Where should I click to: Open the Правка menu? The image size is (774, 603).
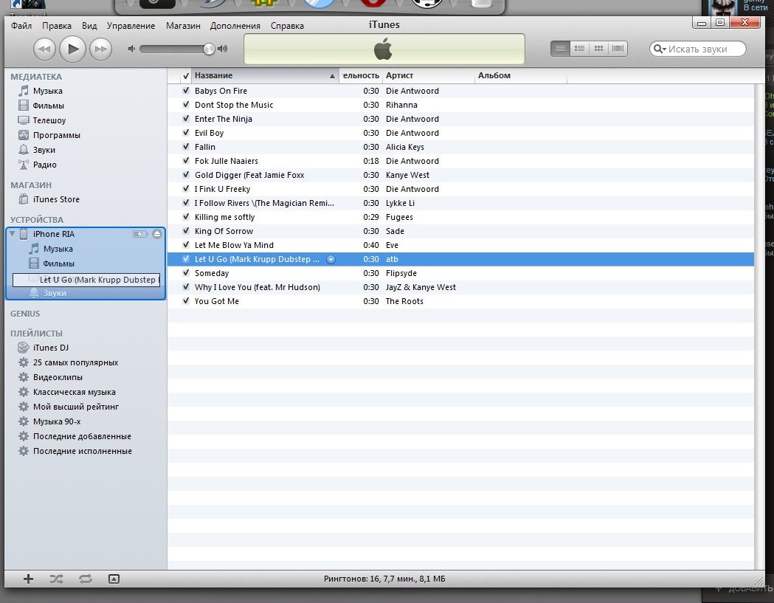tap(57, 26)
